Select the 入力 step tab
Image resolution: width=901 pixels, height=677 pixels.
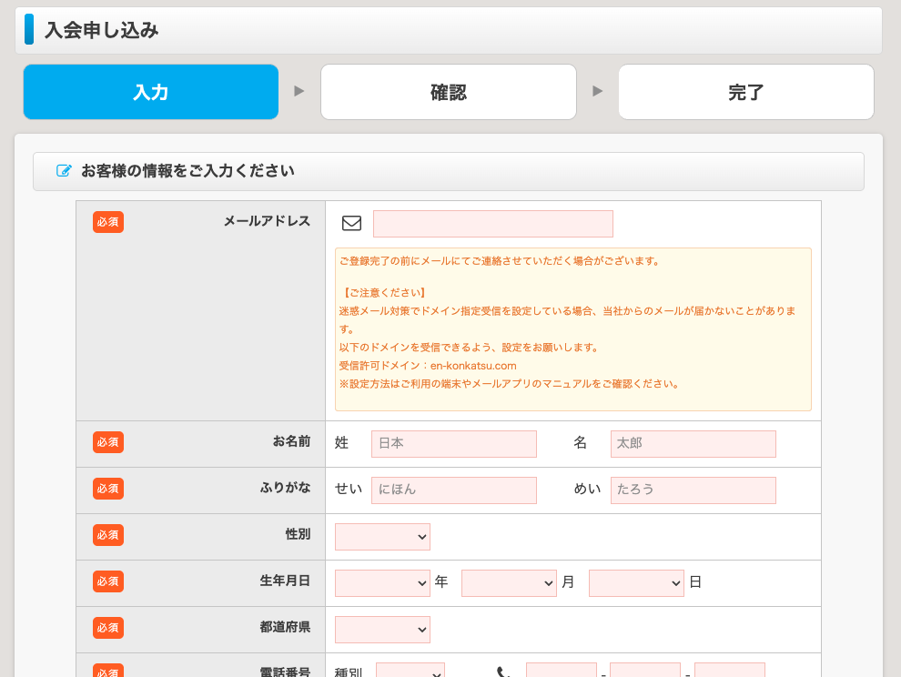150,92
